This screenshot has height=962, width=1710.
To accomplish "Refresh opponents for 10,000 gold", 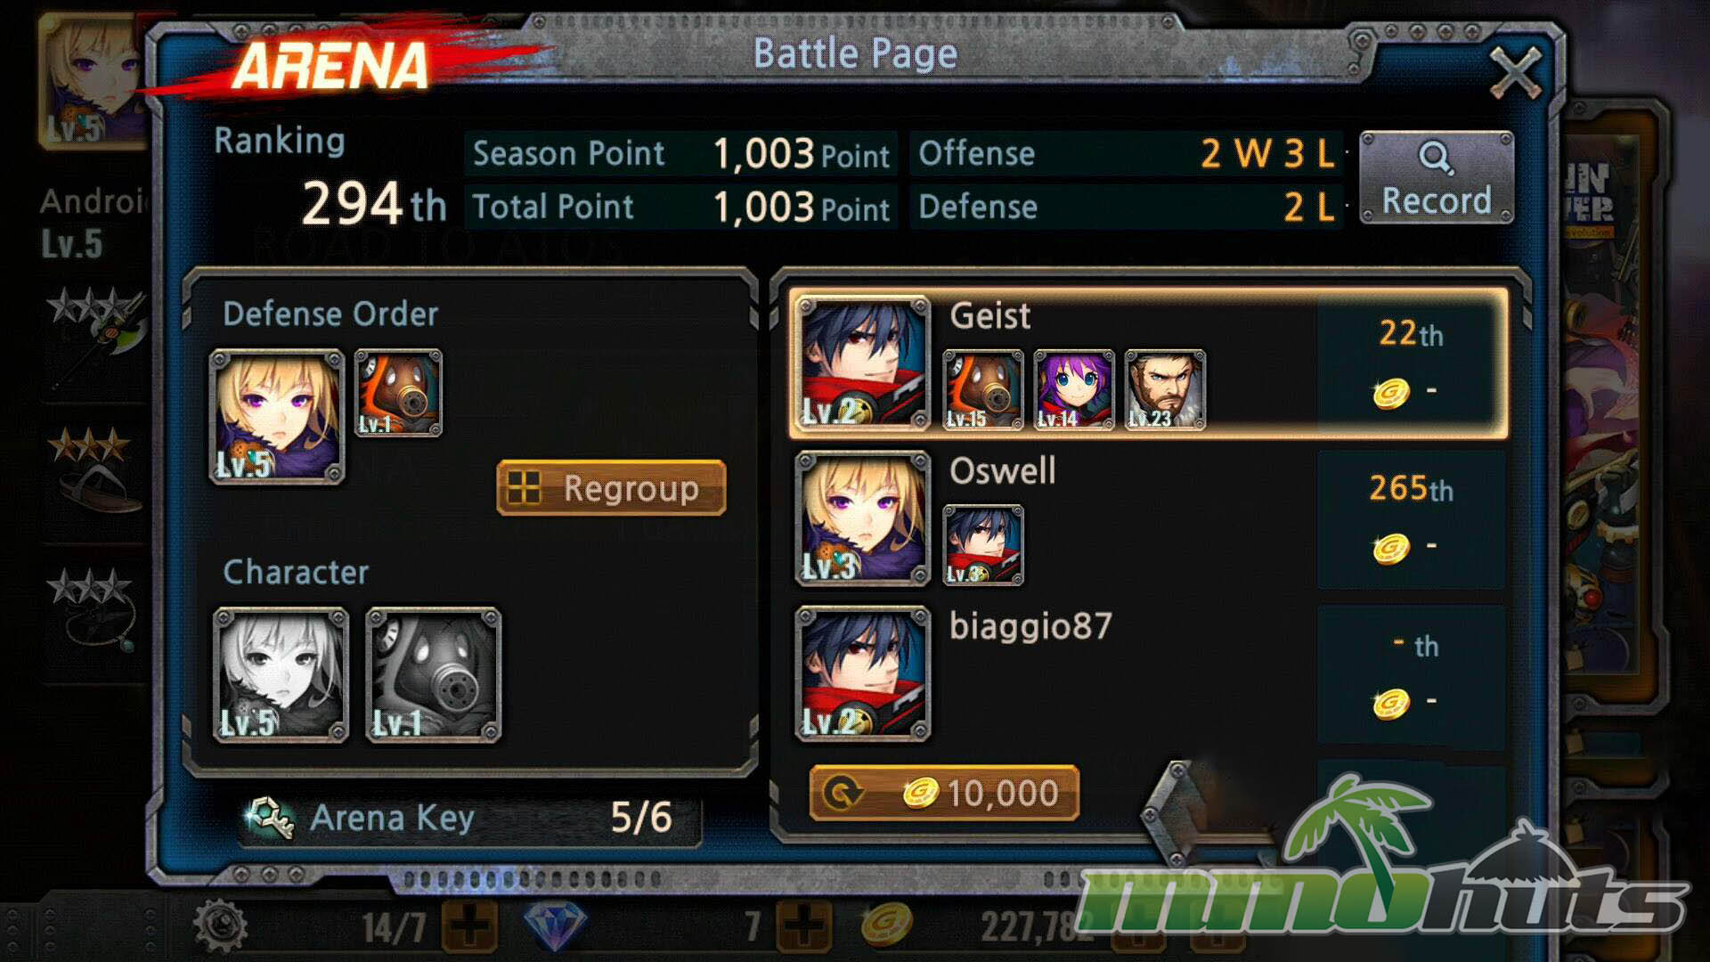I will coord(944,792).
